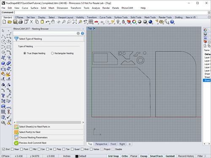Select the Rectangular Nesting radio button
The width and height of the screenshot is (211, 158).
coord(52,54)
